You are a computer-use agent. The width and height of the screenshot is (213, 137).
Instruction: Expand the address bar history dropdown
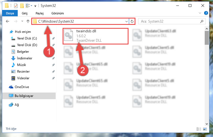pos(127,22)
